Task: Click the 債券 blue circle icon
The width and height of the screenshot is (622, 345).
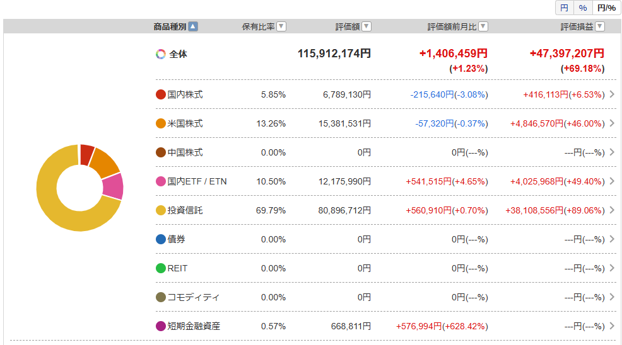Action: point(161,239)
